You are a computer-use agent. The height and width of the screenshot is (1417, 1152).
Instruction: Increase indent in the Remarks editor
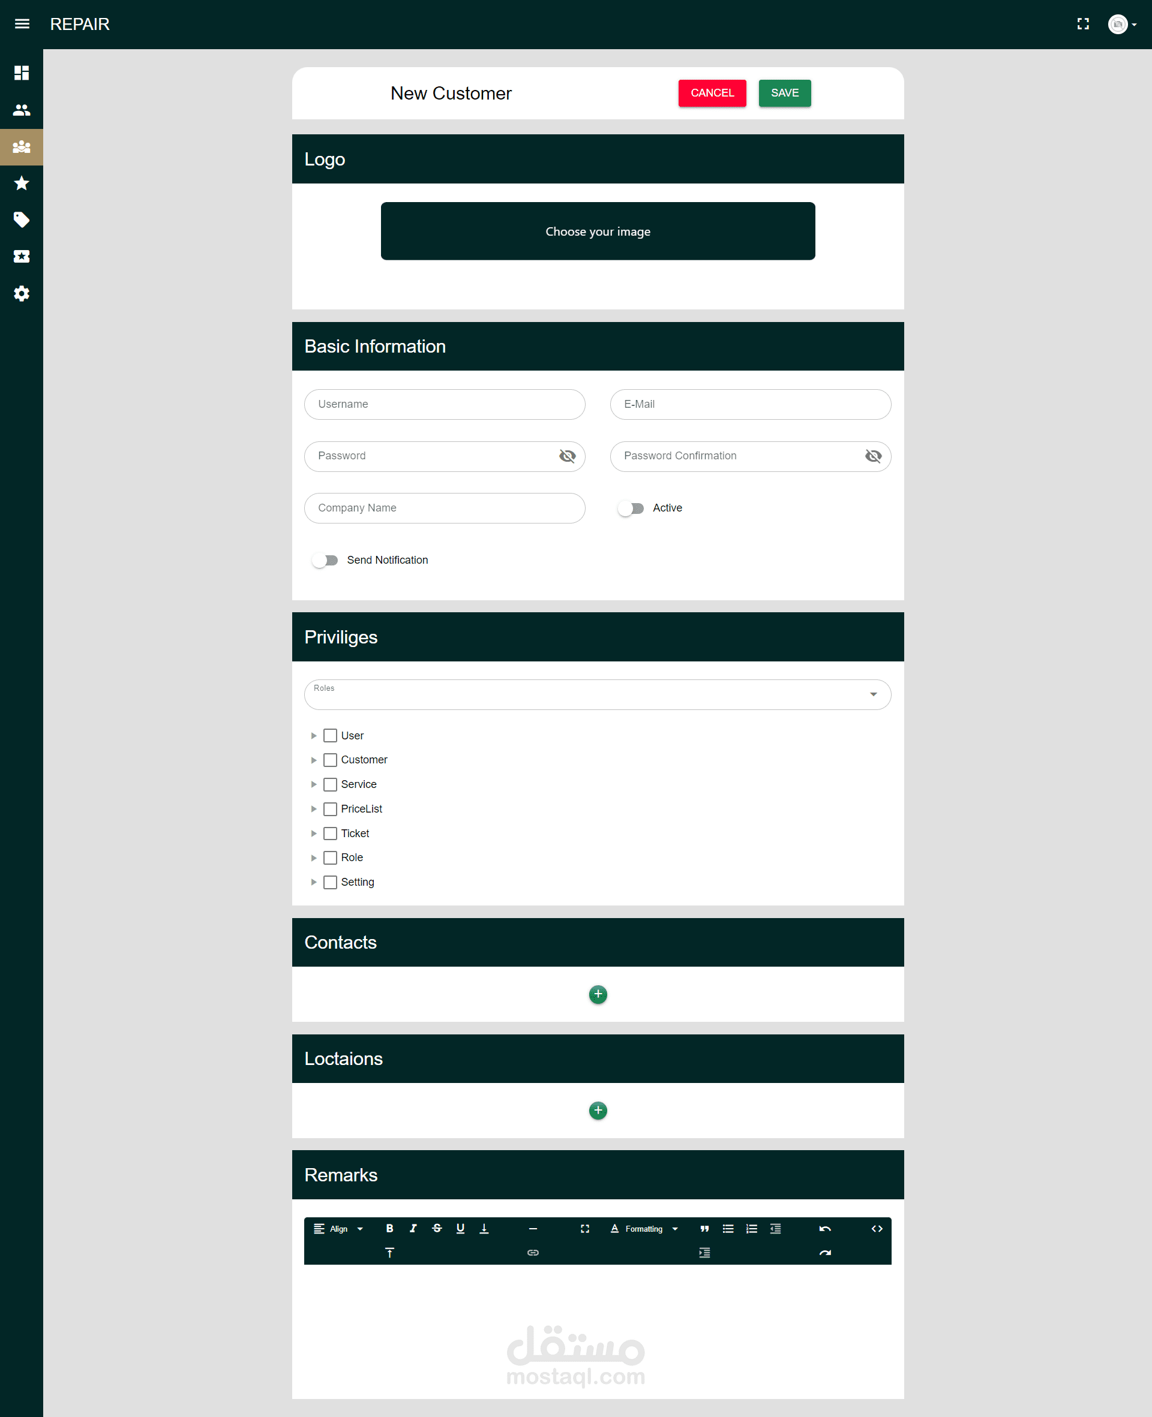704,1253
